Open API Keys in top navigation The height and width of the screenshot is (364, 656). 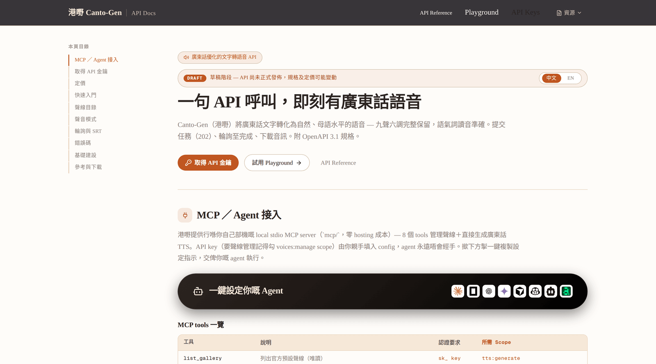click(526, 12)
